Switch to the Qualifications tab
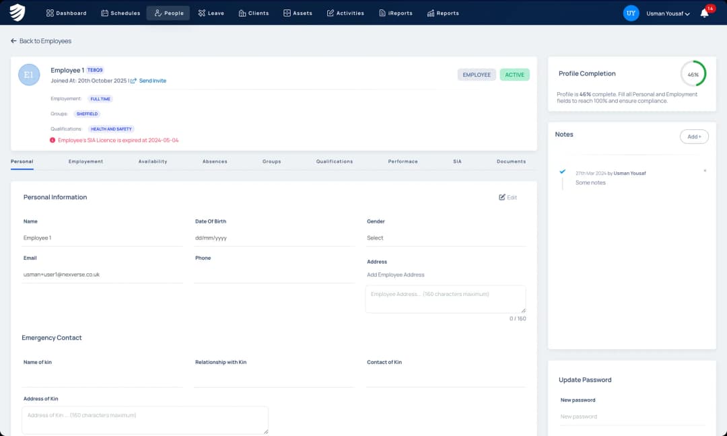The height and width of the screenshot is (436, 727). pos(334,161)
